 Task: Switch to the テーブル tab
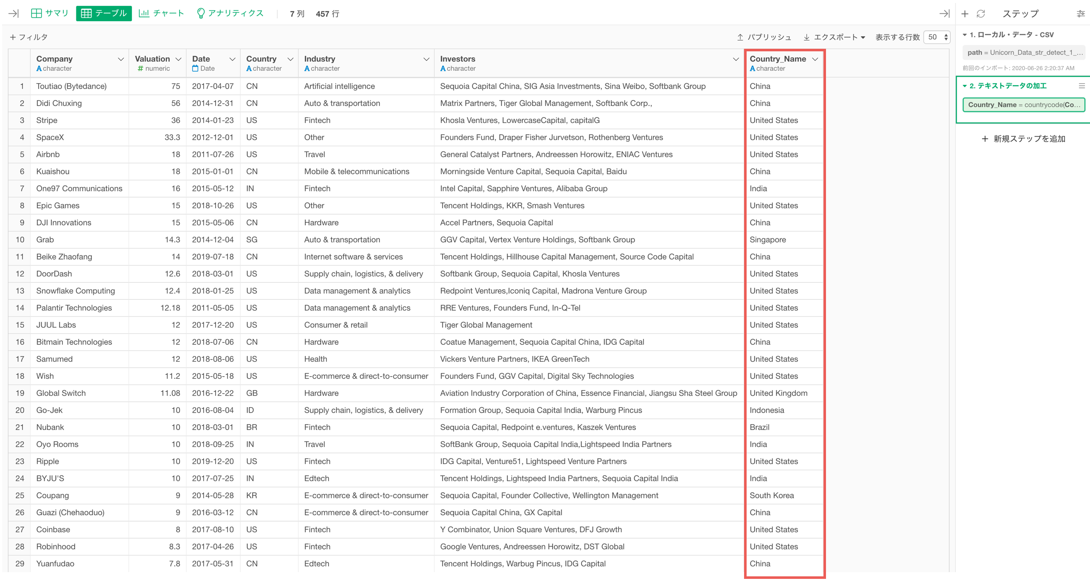(x=104, y=13)
